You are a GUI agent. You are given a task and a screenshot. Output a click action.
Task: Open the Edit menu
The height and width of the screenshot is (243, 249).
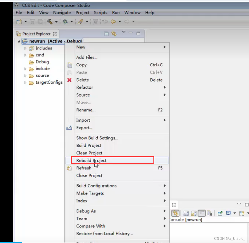(x=31, y=13)
